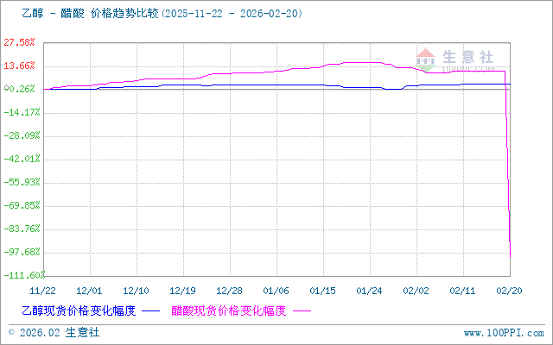Select the 02/02 date on the x-axis
The image size is (553, 345).
[416, 291]
